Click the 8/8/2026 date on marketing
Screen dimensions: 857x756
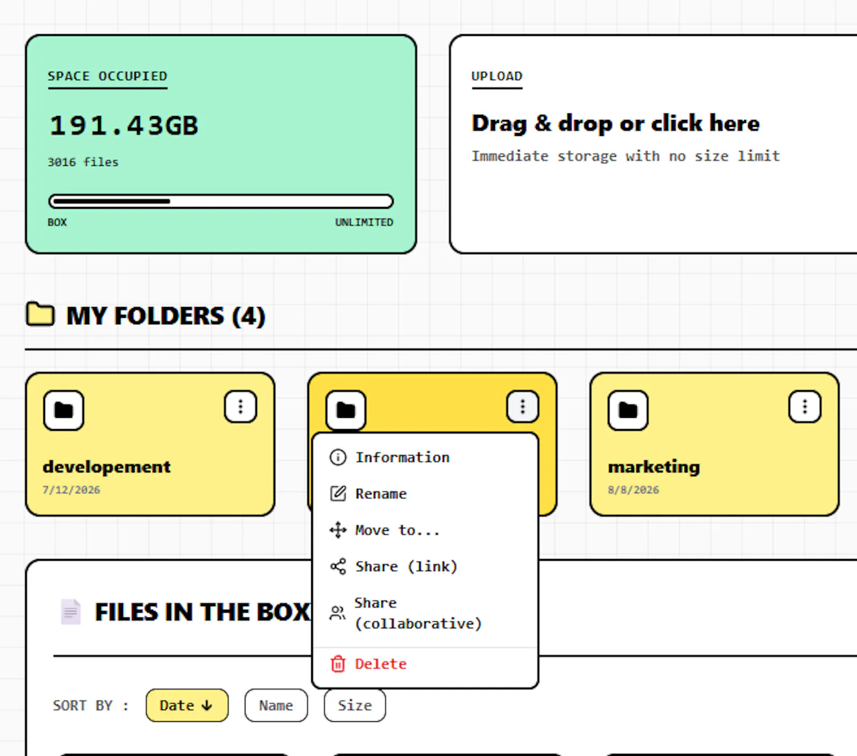pos(634,490)
